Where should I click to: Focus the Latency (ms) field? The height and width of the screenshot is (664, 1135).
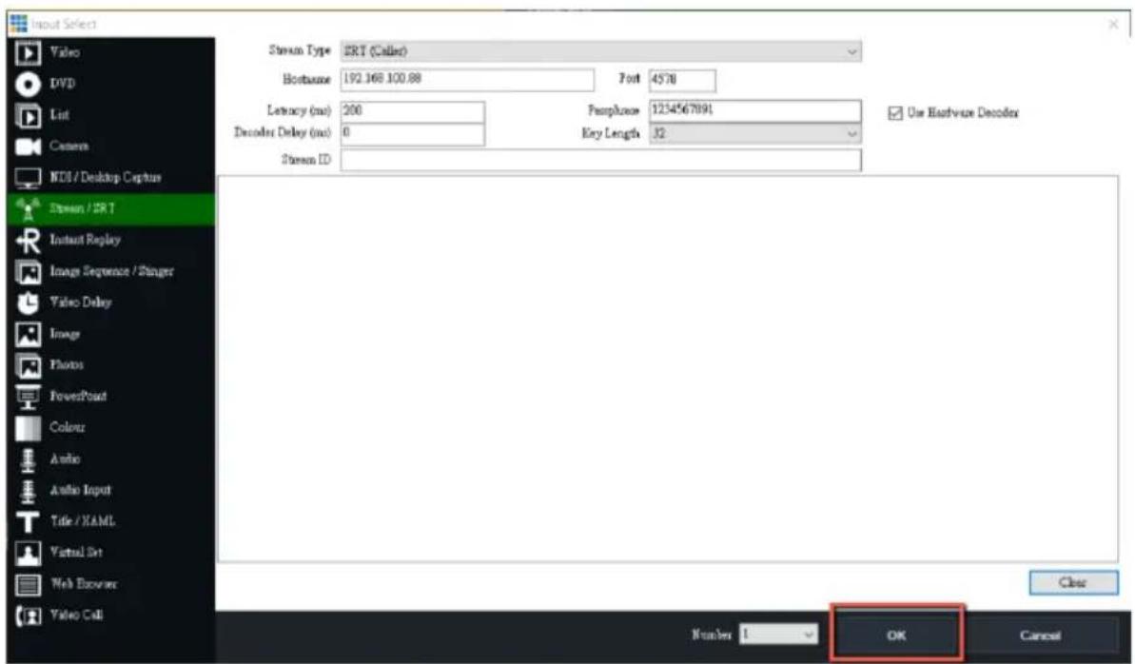pos(413,110)
